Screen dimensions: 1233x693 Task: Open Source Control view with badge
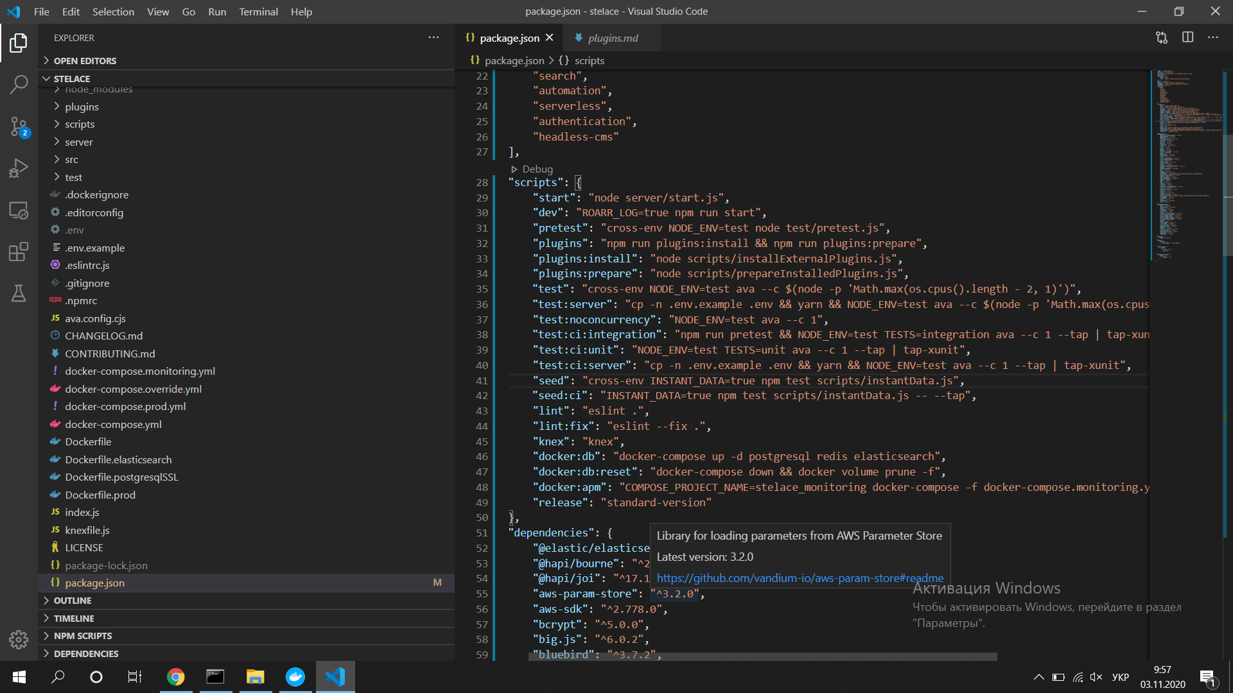pyautogui.click(x=19, y=126)
